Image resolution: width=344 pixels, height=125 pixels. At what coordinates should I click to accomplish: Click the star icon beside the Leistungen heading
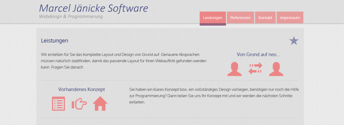pyautogui.click(x=294, y=41)
